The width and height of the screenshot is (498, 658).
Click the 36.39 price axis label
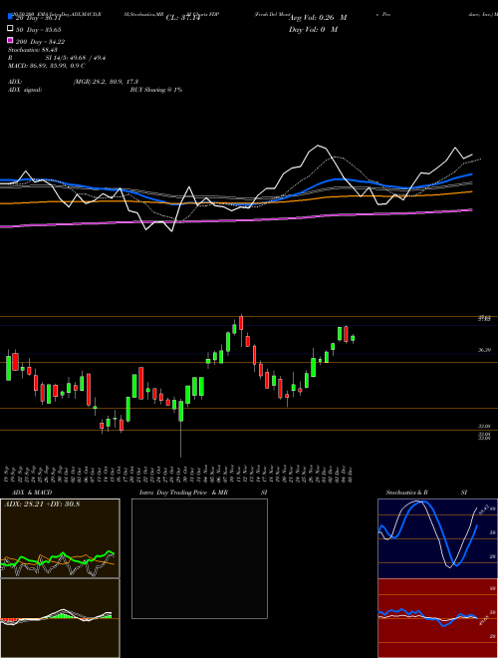pos(484,350)
